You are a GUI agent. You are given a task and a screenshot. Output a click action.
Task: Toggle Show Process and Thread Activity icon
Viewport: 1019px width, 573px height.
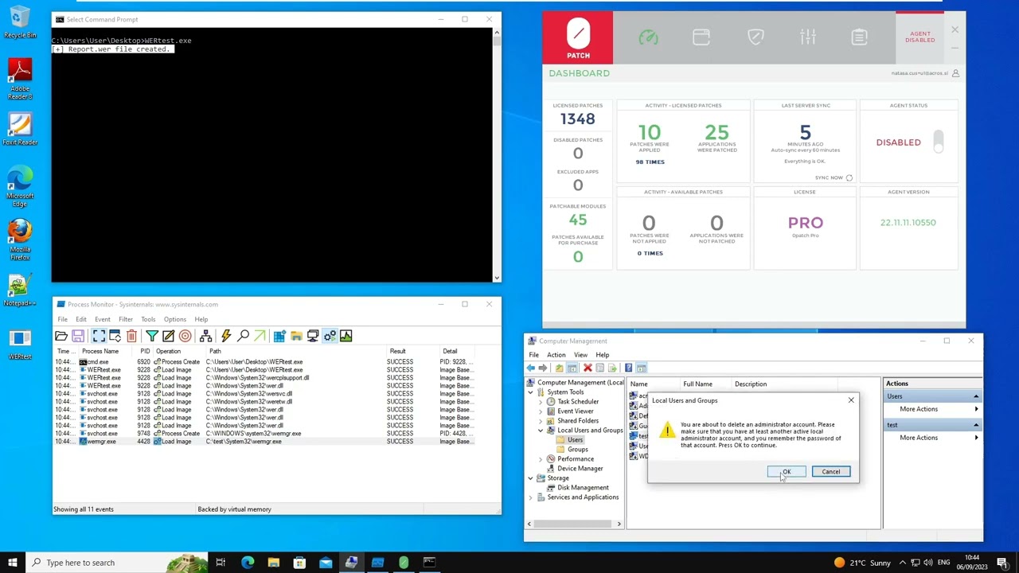330,336
